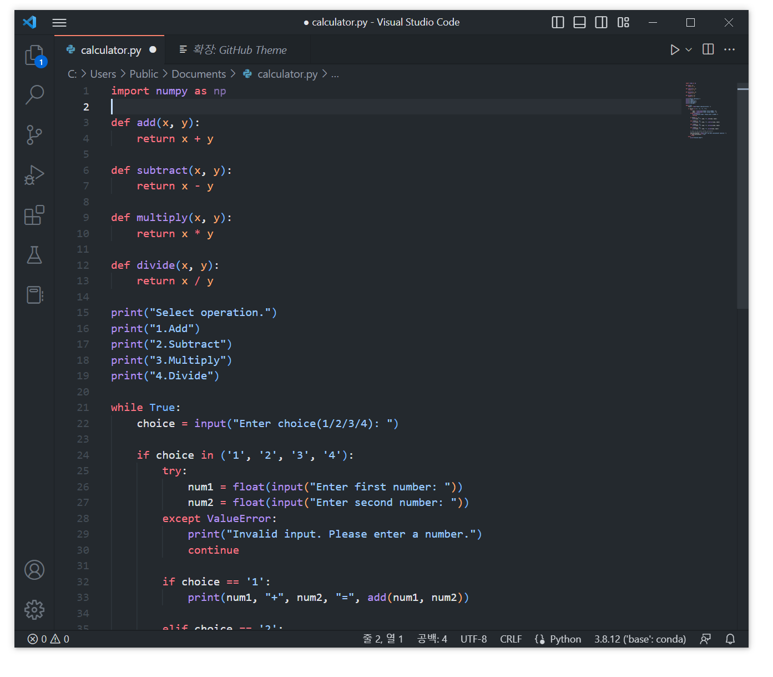Toggle the secondary side bar layout
The width and height of the screenshot is (773, 677).
pos(601,22)
